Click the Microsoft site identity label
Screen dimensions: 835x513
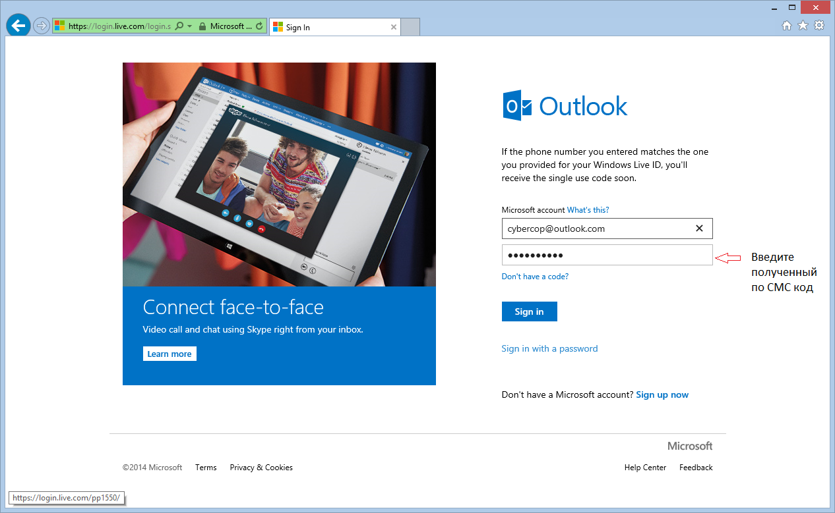(231, 26)
